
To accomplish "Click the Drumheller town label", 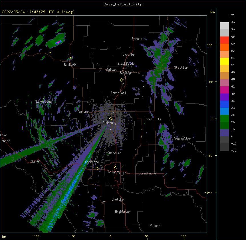I will tap(182, 139).
